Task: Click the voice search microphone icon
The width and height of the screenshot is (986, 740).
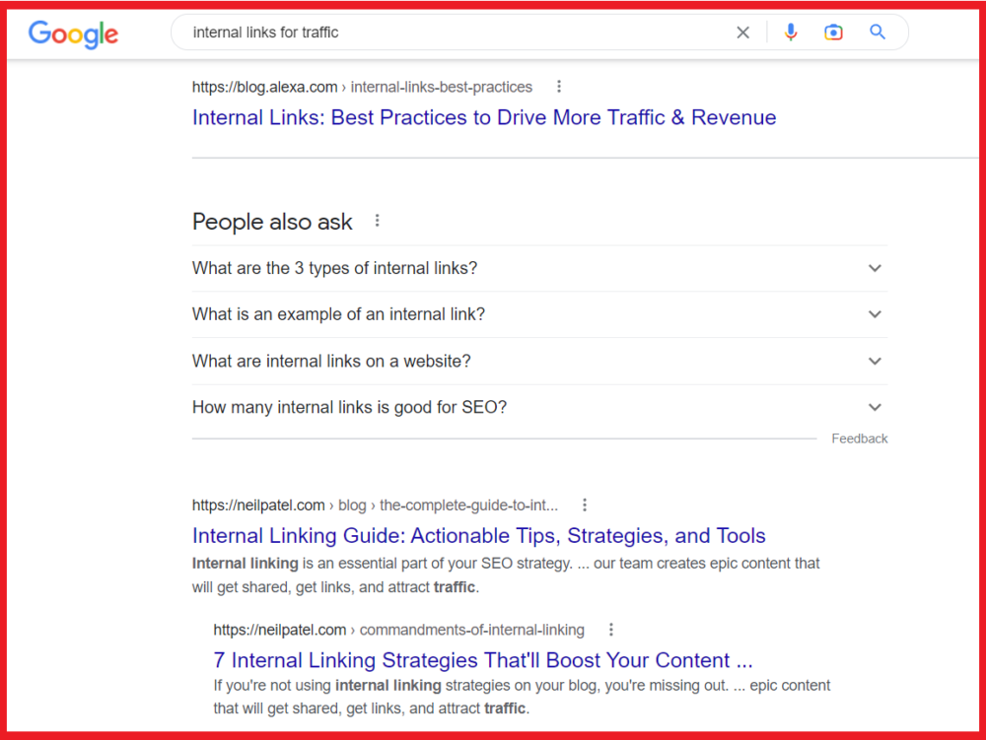Action: pyautogui.click(x=791, y=32)
